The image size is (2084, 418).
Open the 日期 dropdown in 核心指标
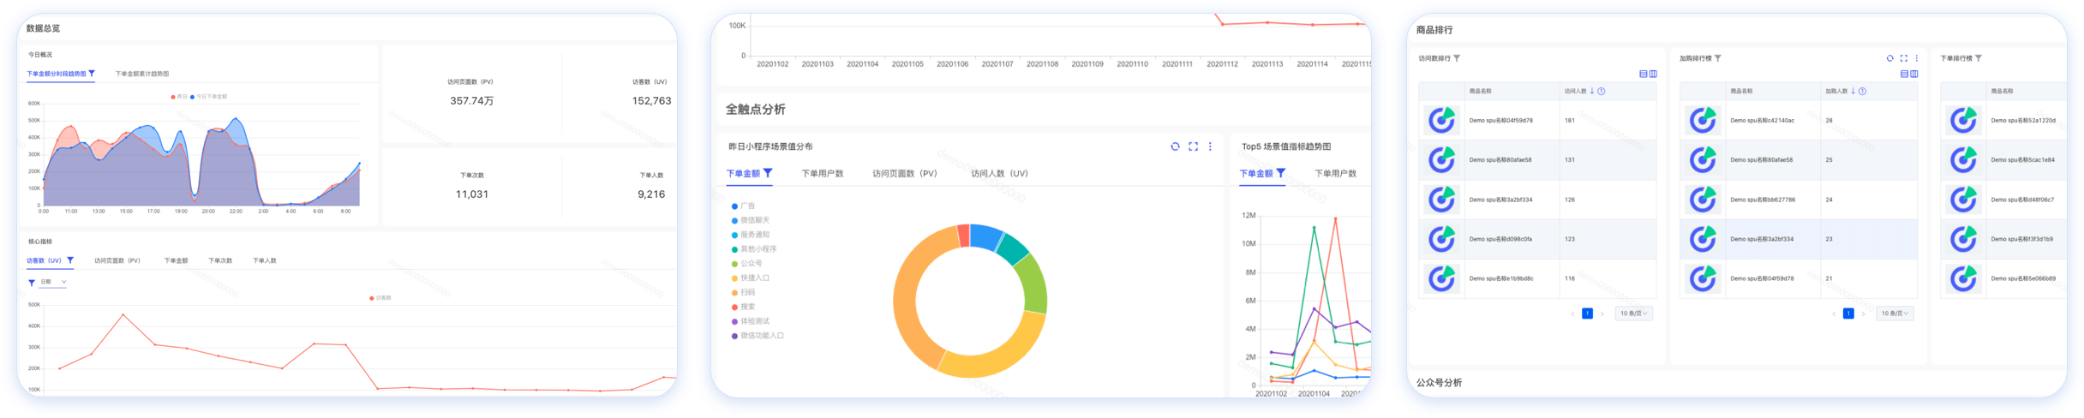[53, 282]
